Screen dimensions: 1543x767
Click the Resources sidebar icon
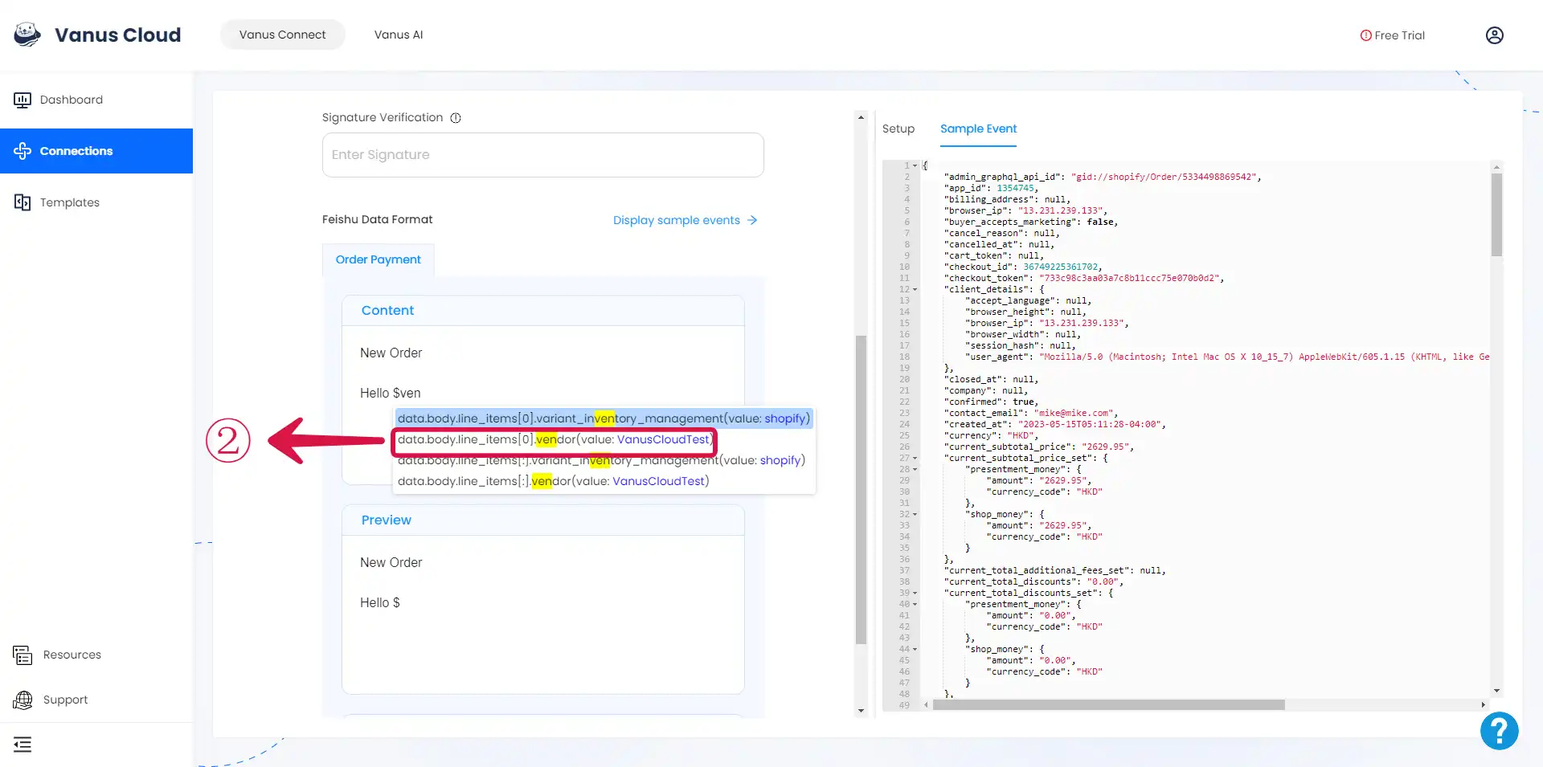point(23,655)
